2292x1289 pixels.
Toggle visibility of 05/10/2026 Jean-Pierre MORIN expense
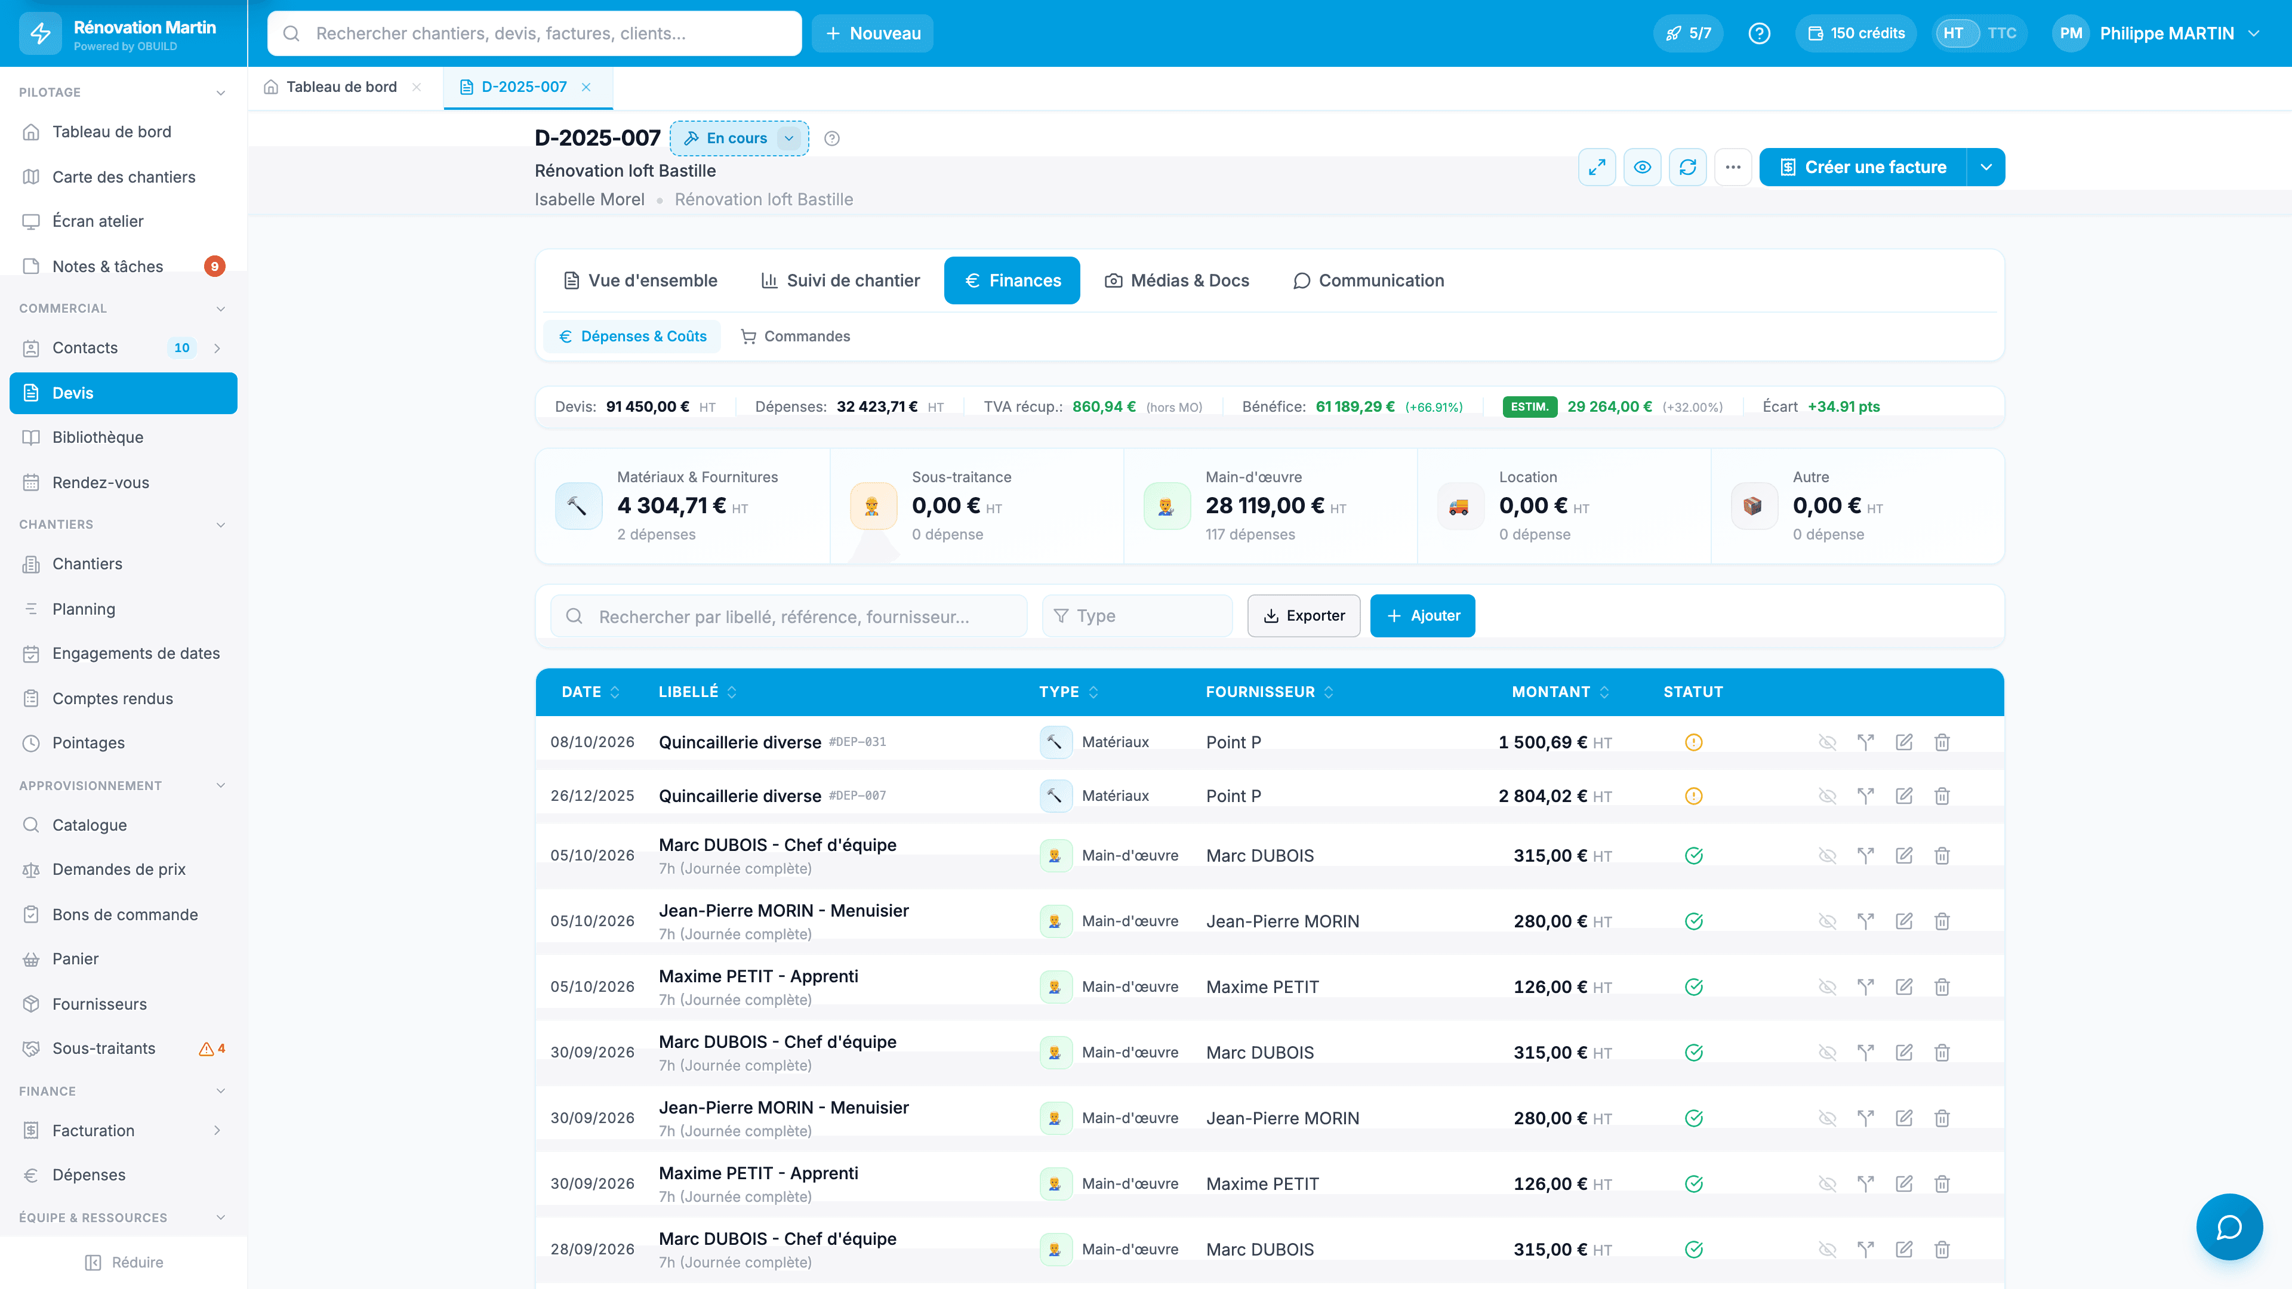(x=1828, y=921)
